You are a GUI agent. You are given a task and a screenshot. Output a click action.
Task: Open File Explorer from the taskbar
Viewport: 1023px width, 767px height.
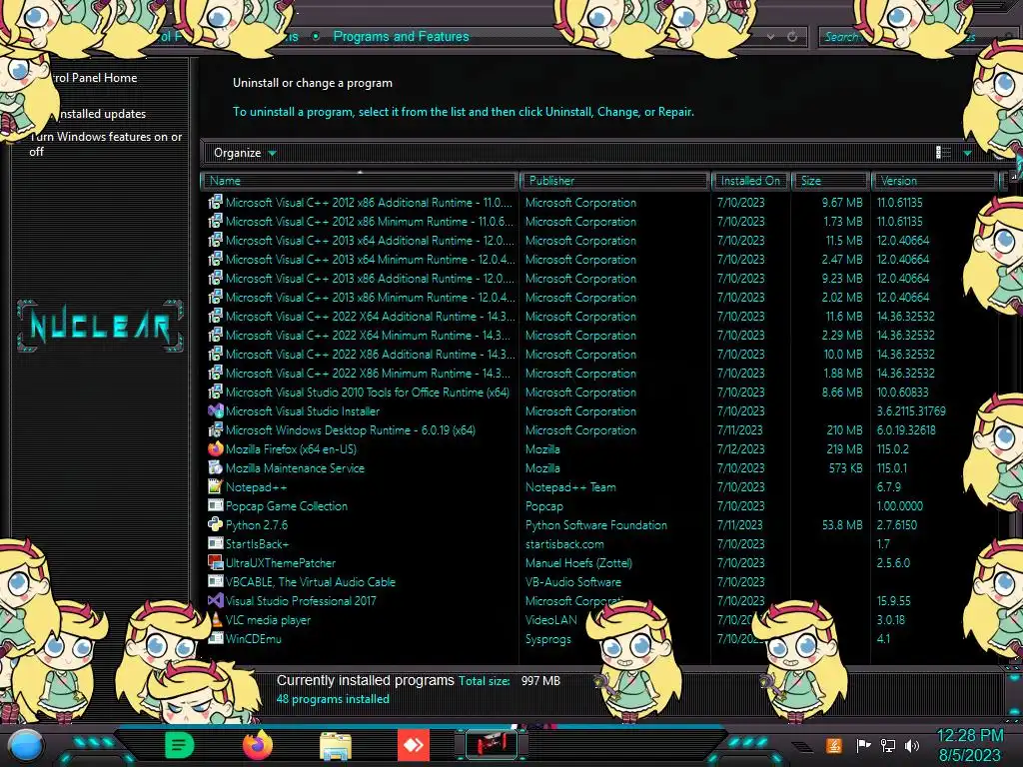[336, 746]
